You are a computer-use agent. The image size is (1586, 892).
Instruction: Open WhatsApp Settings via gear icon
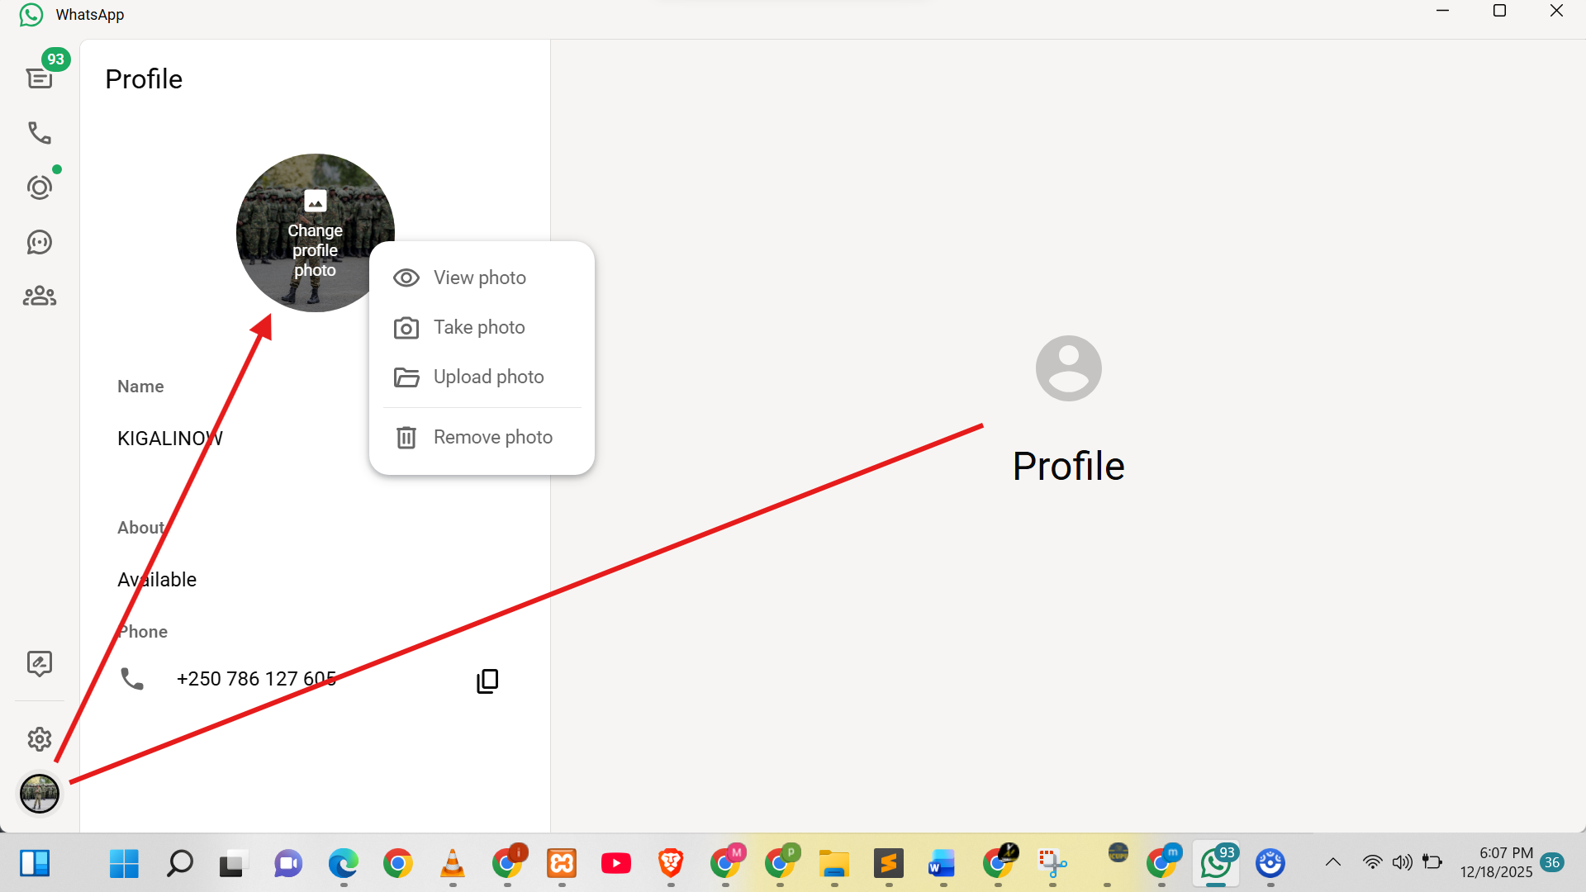pos(39,739)
